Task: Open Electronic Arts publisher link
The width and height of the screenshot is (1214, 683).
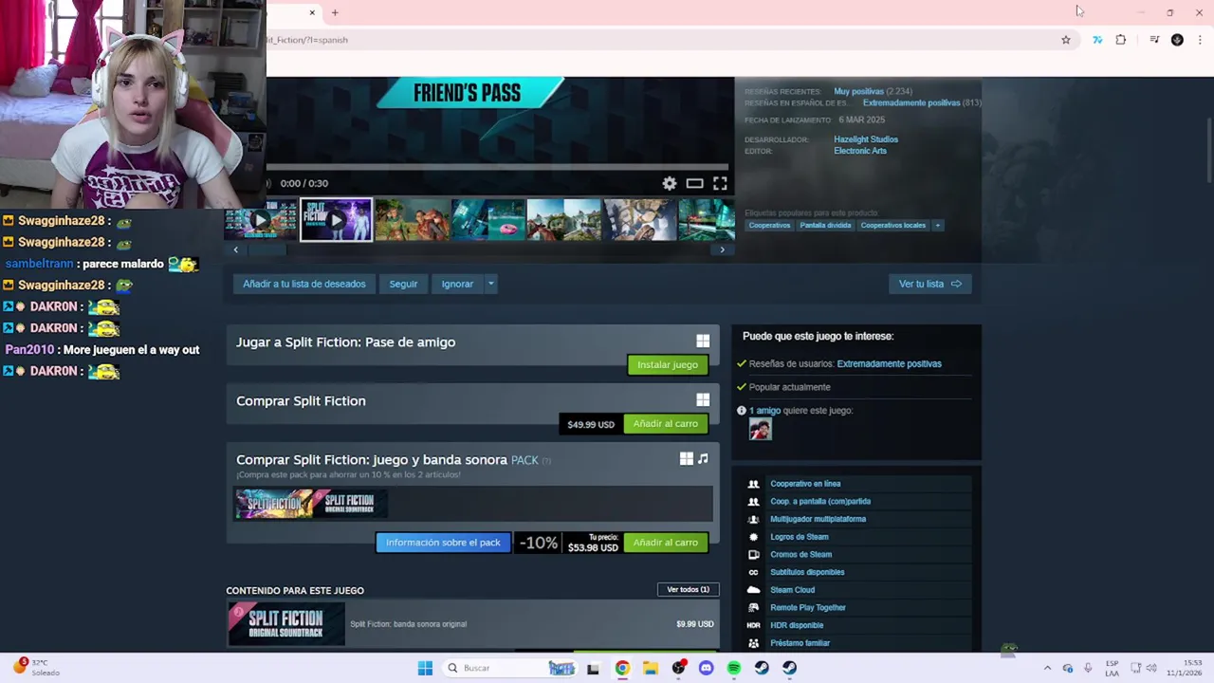Action: click(860, 151)
